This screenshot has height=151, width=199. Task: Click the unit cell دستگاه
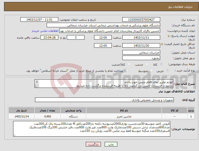73,116
